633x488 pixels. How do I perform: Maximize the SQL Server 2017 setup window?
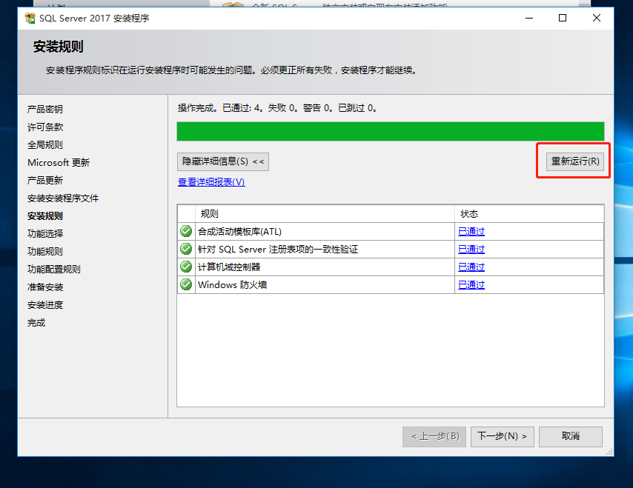pyautogui.click(x=563, y=19)
